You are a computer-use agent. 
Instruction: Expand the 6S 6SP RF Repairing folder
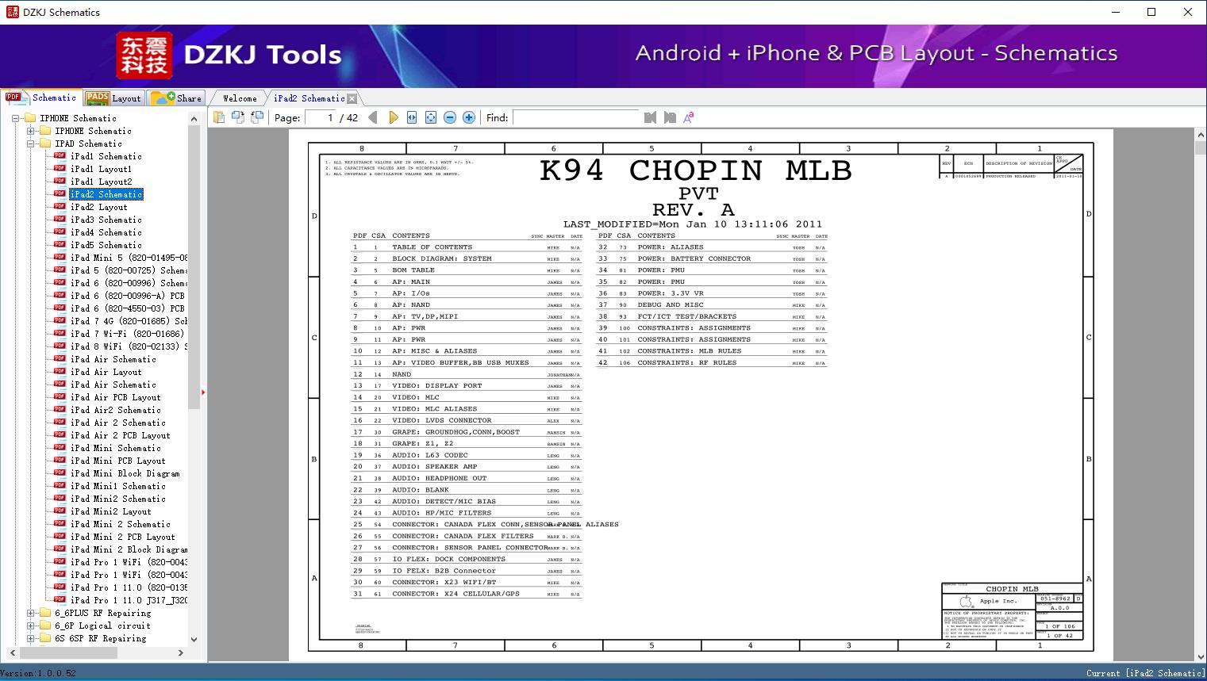click(x=30, y=638)
